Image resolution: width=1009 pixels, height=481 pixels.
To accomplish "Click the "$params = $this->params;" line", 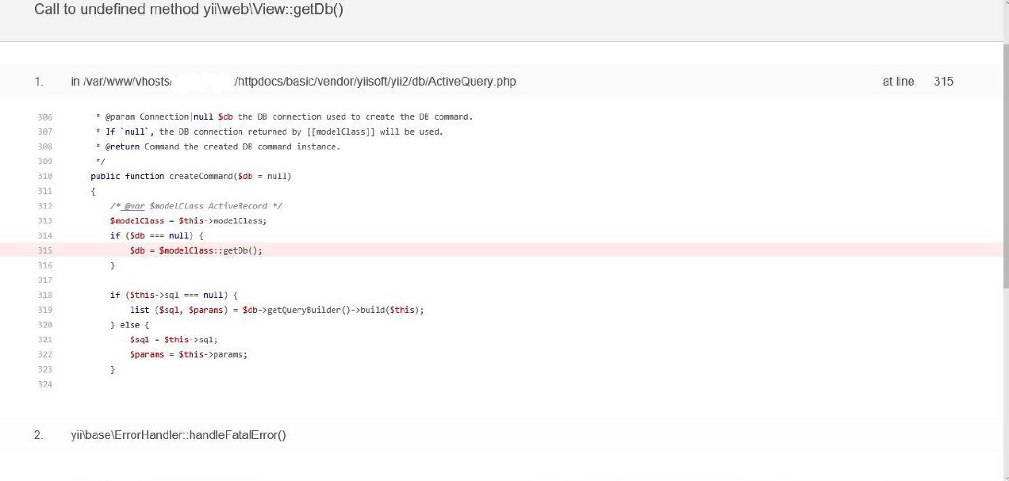I will click(x=189, y=354).
